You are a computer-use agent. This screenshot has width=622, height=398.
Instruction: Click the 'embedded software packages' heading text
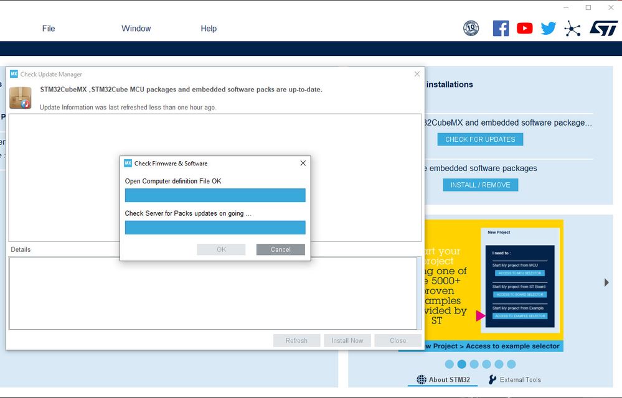[x=483, y=169]
